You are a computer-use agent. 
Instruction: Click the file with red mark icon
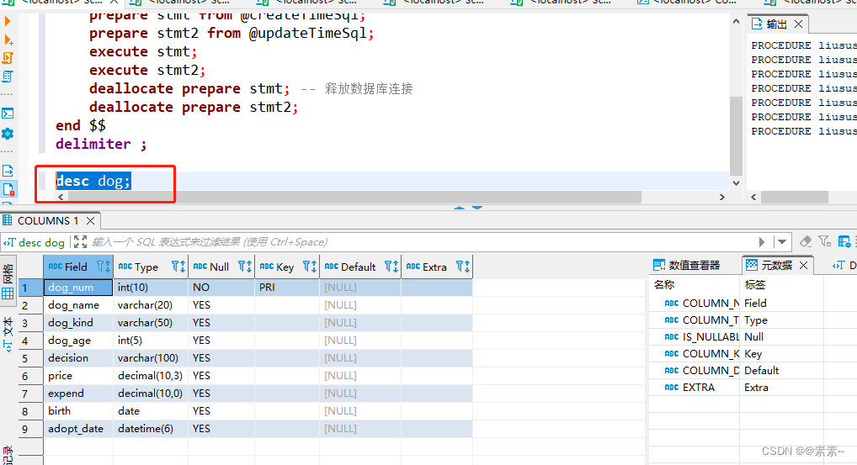pyautogui.click(x=8, y=189)
